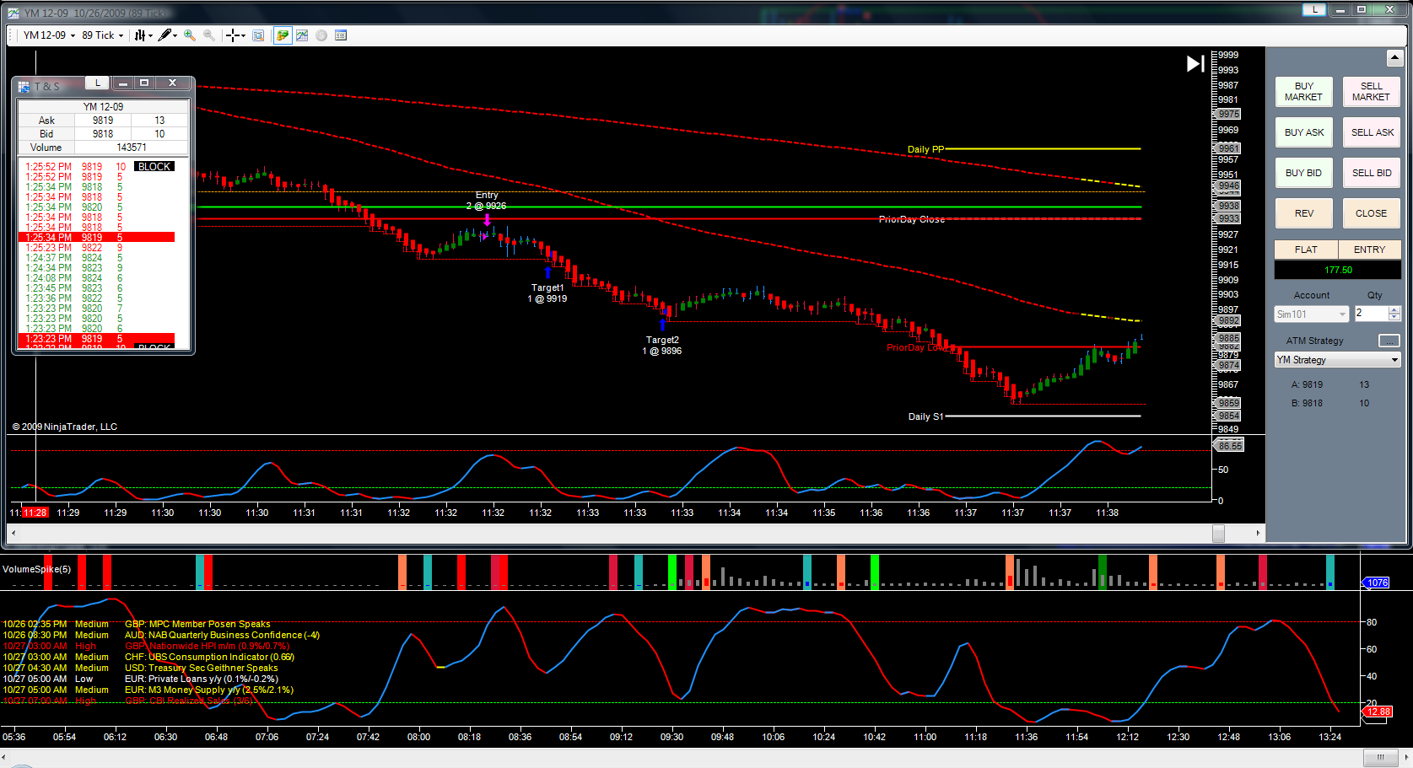Screen dimensions: 1413x768
Task: Click the L link button in T & S window
Action: tap(97, 83)
